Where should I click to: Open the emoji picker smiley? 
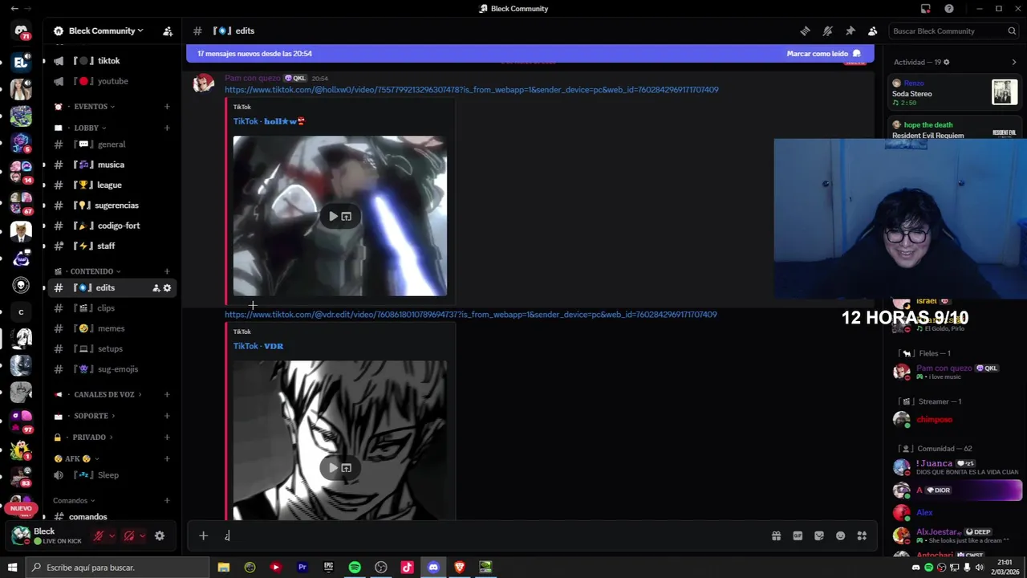(x=840, y=536)
